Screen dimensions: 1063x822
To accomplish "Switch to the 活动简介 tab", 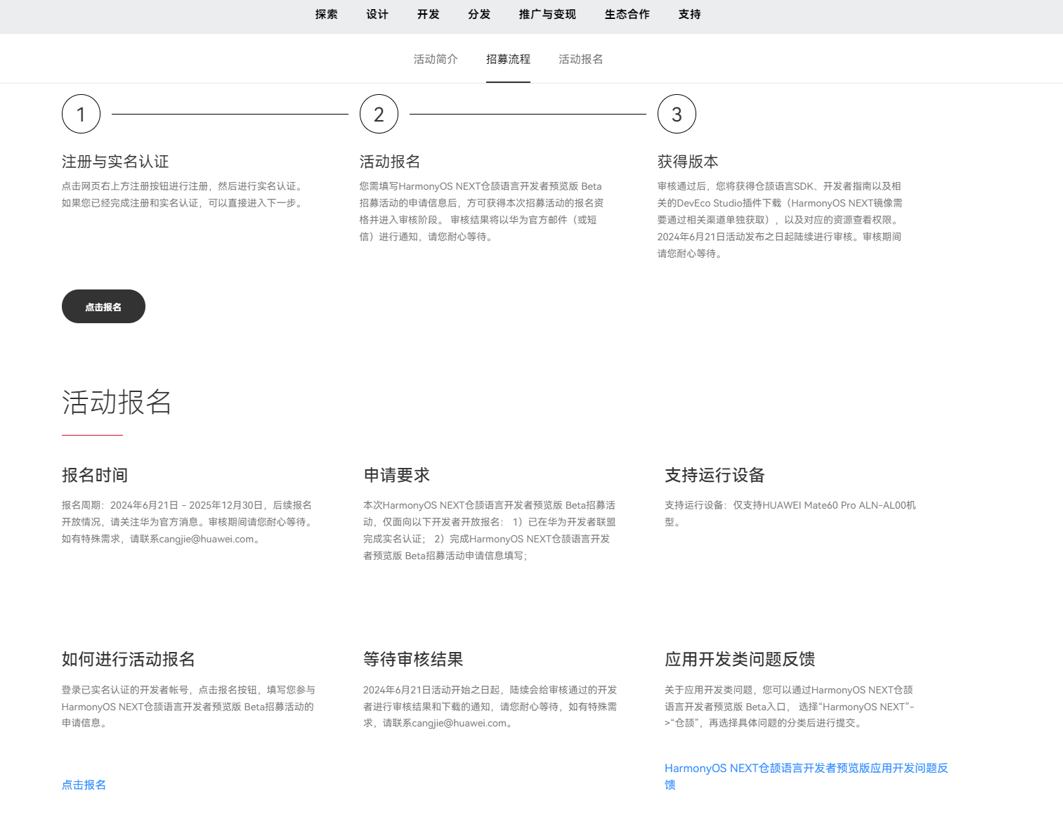I will [436, 59].
